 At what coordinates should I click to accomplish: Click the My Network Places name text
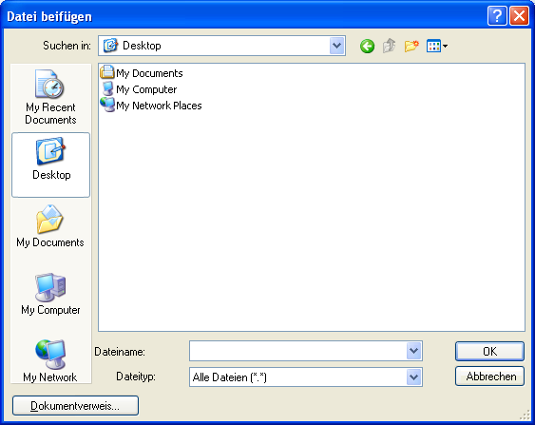pos(159,106)
